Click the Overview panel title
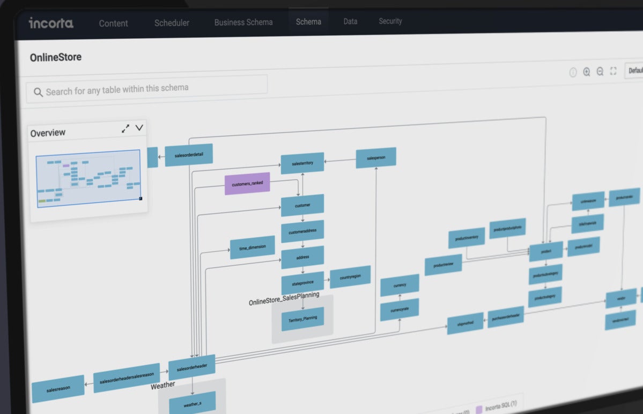Viewport: 643px width, 414px height. click(48, 133)
